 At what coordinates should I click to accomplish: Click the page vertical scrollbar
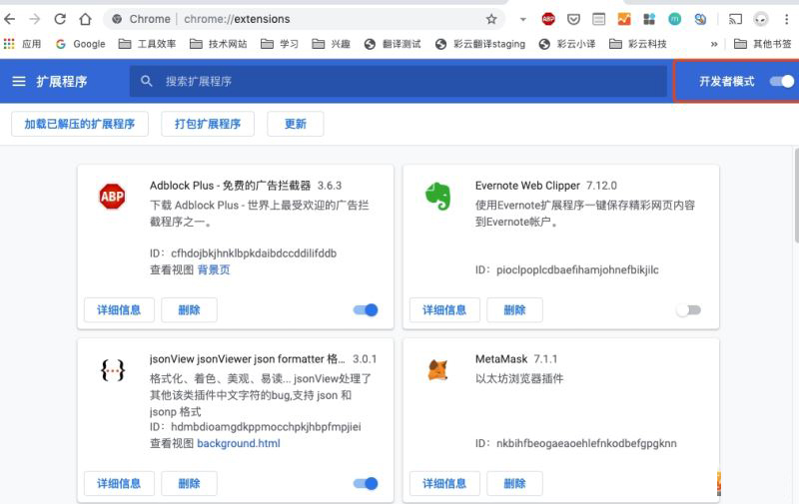[795, 195]
